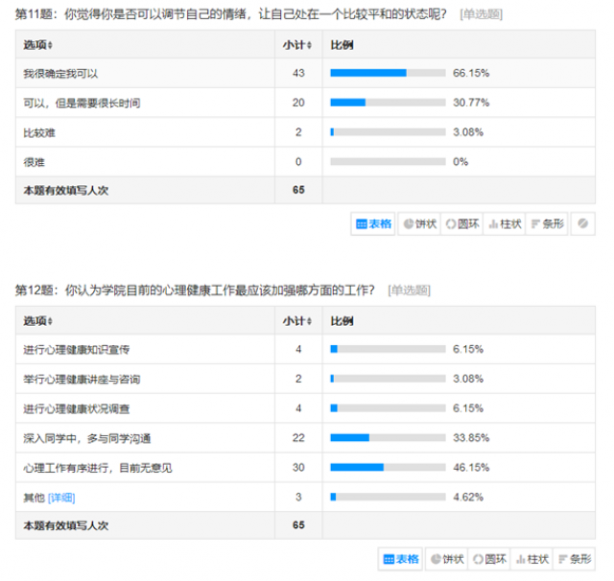This screenshot has height=581, width=614.
Task: Show question 12 as donut chart
Action: point(489,559)
